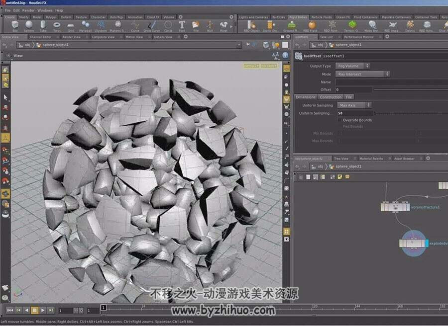This screenshot has width=448, height=326.
Task: Select the Metaball shelf tool
Action: 85,26
